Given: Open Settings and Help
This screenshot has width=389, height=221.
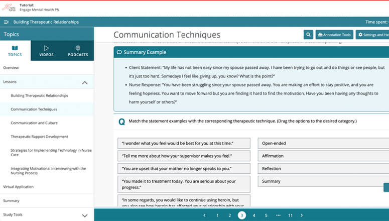Looking at the screenshot, I should [372, 35].
